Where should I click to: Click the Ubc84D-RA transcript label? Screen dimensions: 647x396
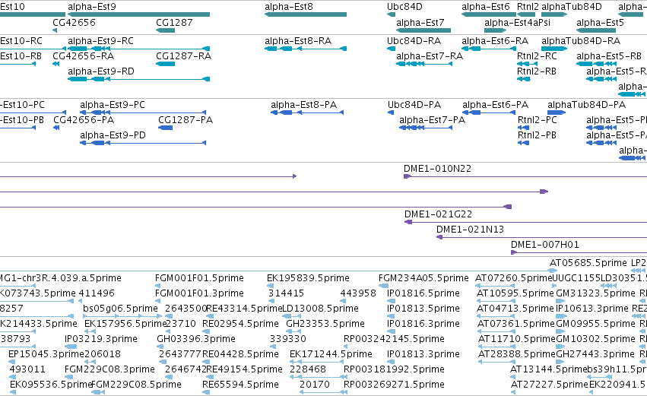tap(414, 41)
